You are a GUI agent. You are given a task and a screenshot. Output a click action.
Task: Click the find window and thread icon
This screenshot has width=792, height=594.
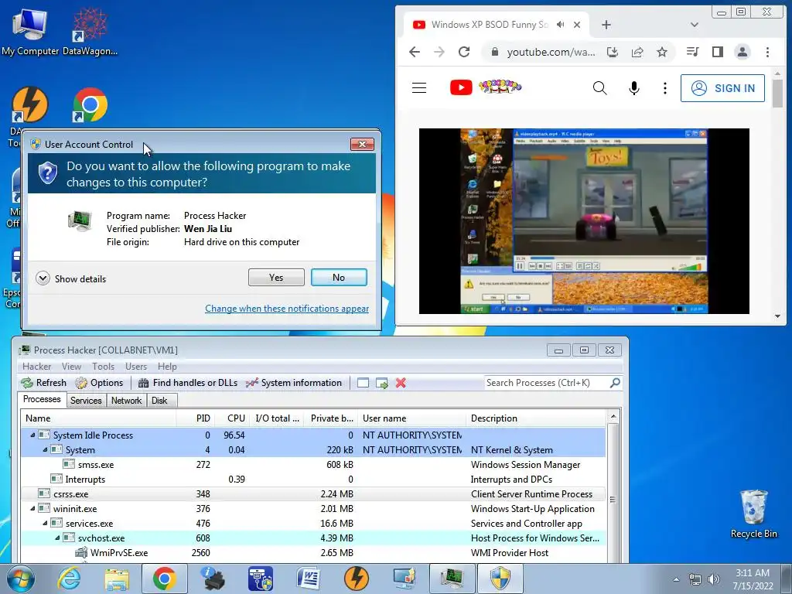382,383
